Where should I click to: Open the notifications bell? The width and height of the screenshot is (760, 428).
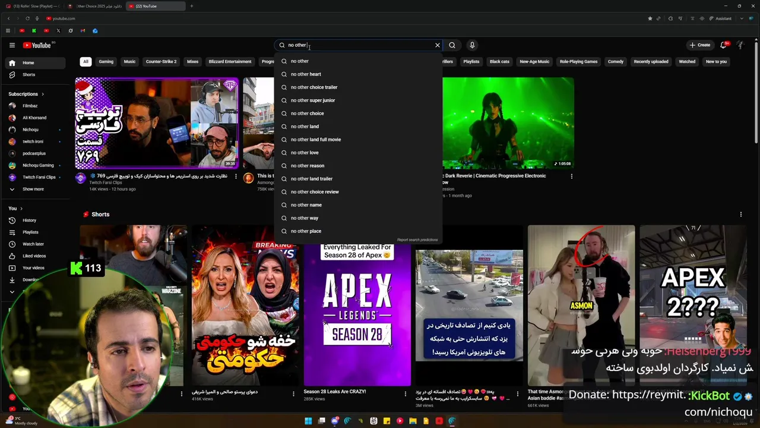point(724,45)
